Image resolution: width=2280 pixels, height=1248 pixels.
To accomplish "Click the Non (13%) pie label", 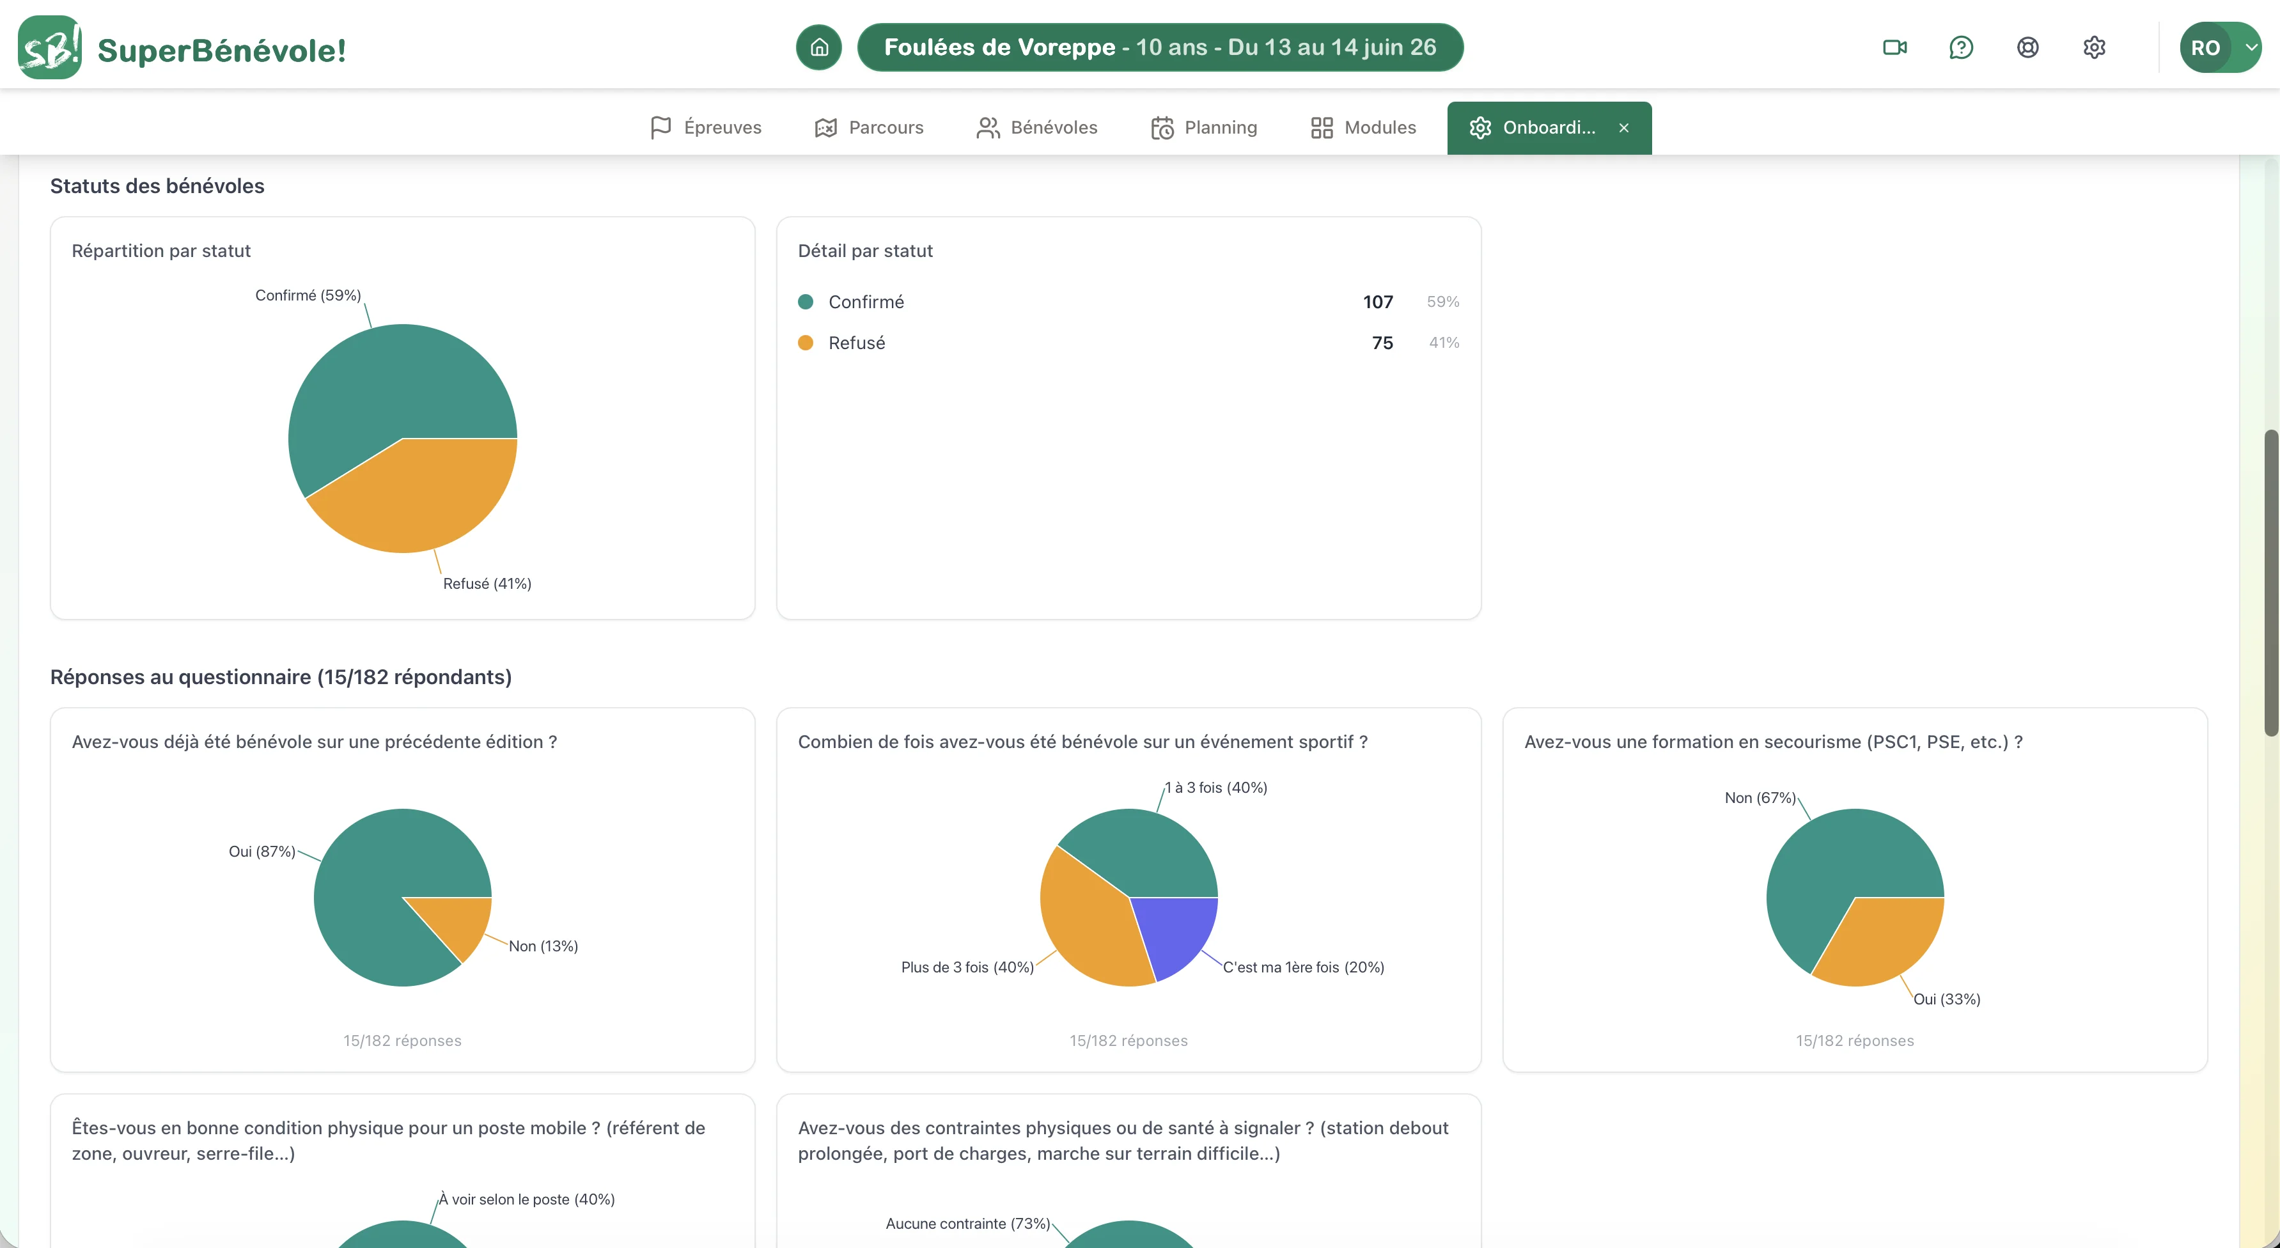I will coord(543,946).
